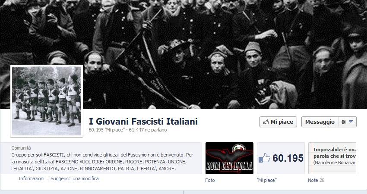367x194 pixels.
Task: Open the Note tile with Napoleone quote
Action: pos(332,158)
